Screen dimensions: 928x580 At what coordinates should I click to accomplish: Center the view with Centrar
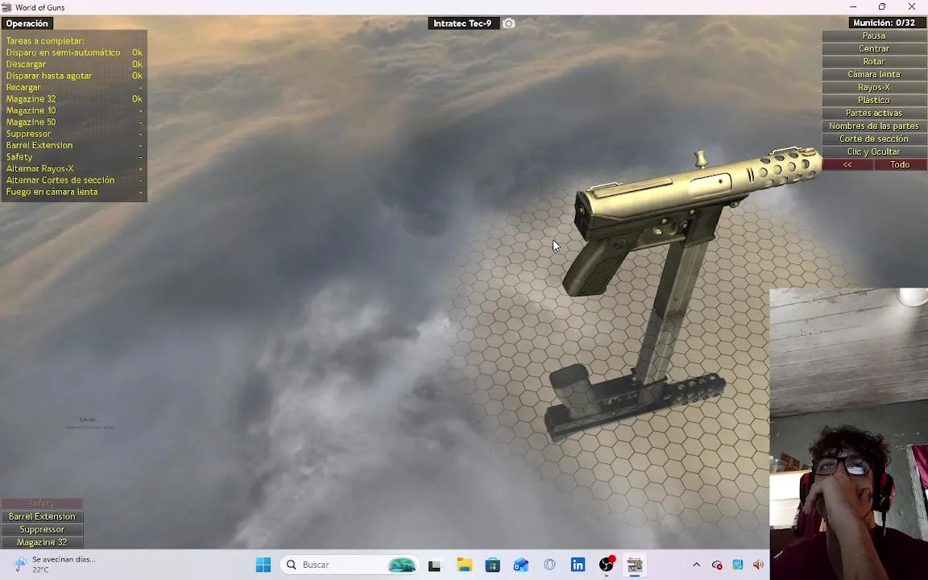[x=873, y=48]
